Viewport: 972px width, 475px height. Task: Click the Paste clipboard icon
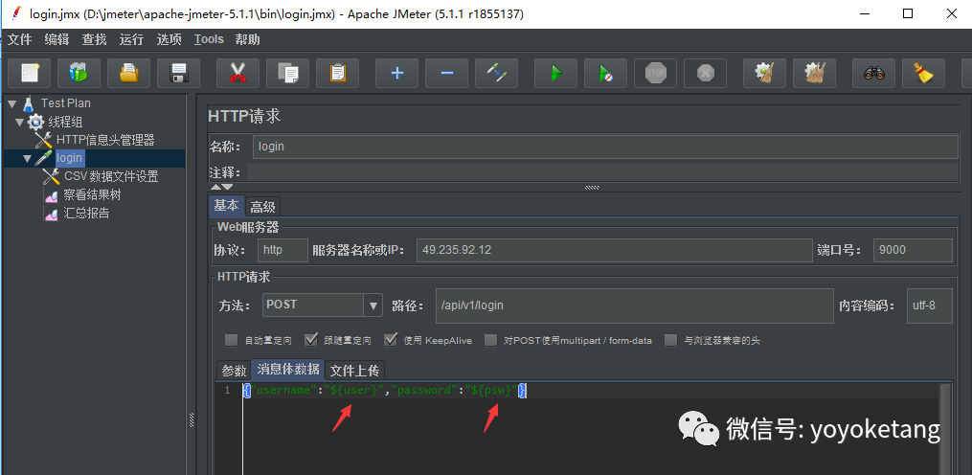337,73
